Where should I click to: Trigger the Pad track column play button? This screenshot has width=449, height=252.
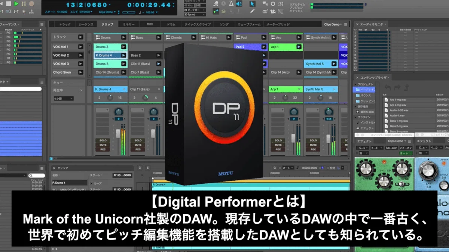(x=263, y=37)
